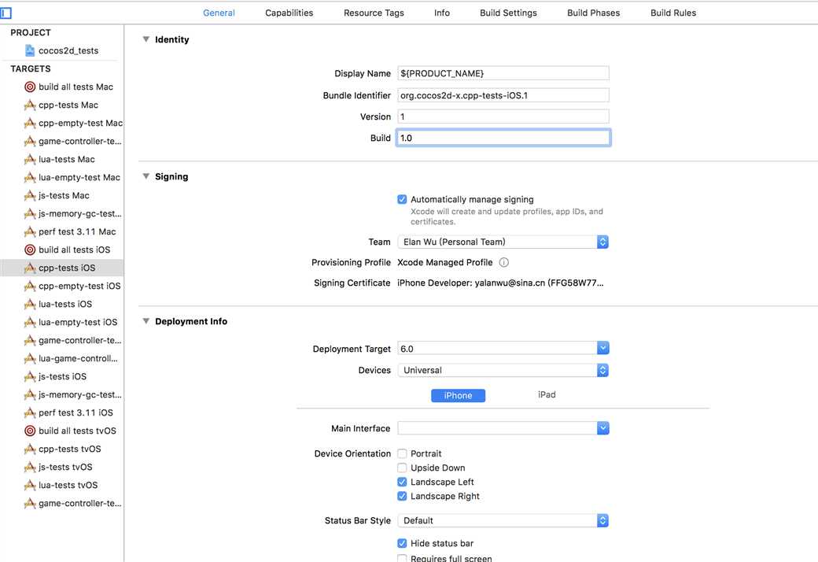Toggle Requires full screen checkbox
The width and height of the screenshot is (818, 562).
[402, 558]
